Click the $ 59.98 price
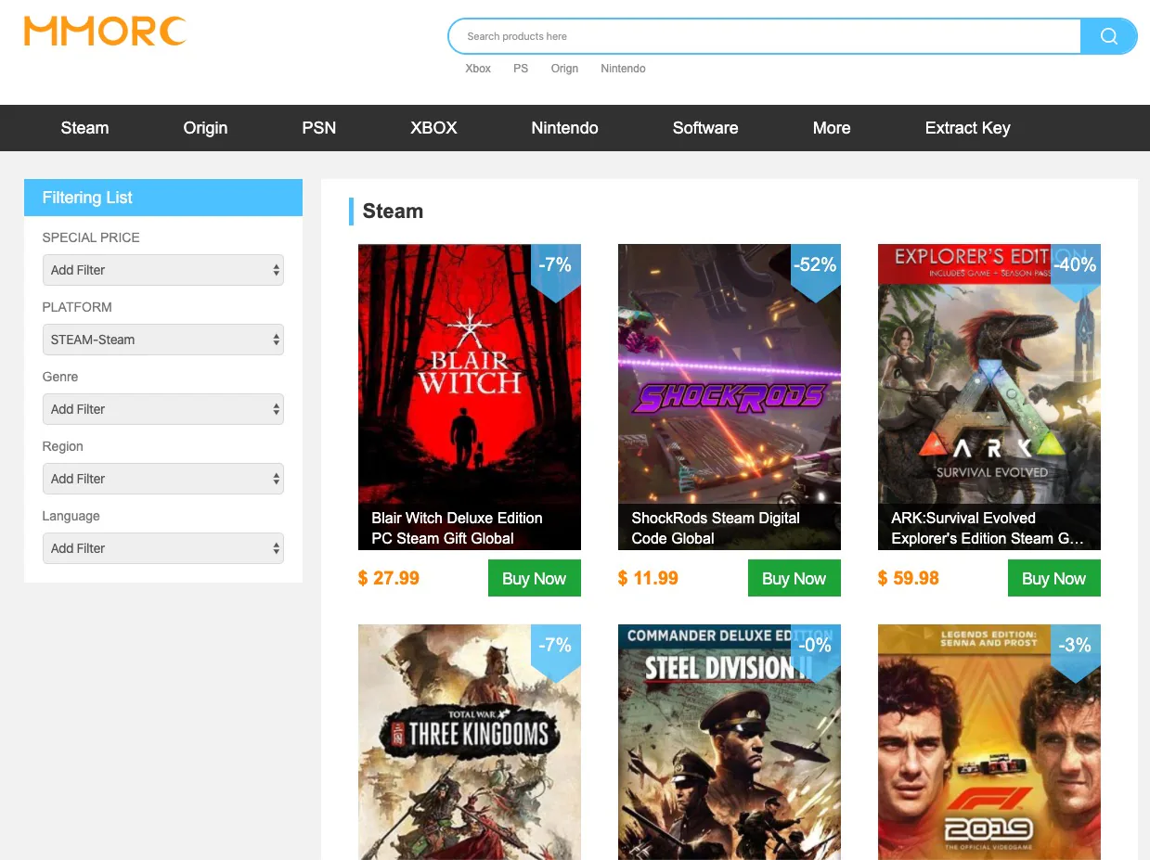The width and height of the screenshot is (1150, 860). point(909,578)
